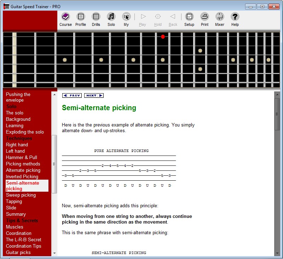Select the highlighted 'Semi-alternate picking' entry

tap(27, 186)
